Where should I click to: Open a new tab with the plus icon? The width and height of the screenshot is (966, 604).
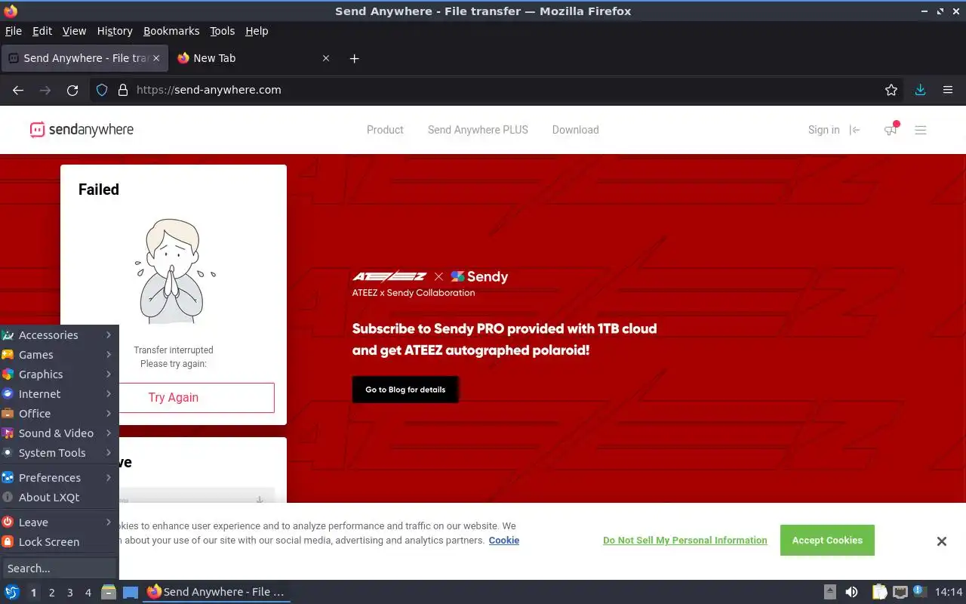click(x=354, y=58)
